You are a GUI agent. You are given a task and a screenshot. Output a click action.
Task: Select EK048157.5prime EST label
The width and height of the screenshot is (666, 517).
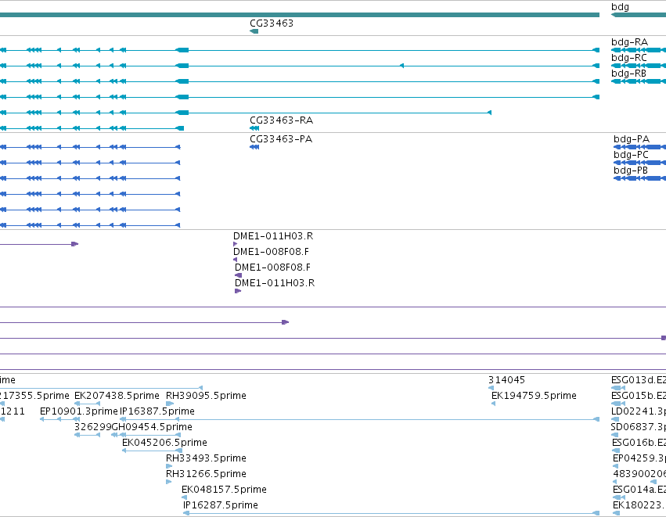pos(225,490)
